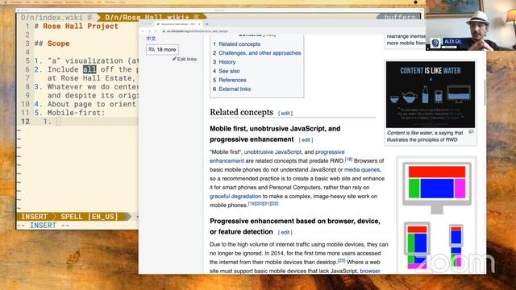Focus the browser address bar
Viewport: 516px width, 290px height.
coord(280,31)
